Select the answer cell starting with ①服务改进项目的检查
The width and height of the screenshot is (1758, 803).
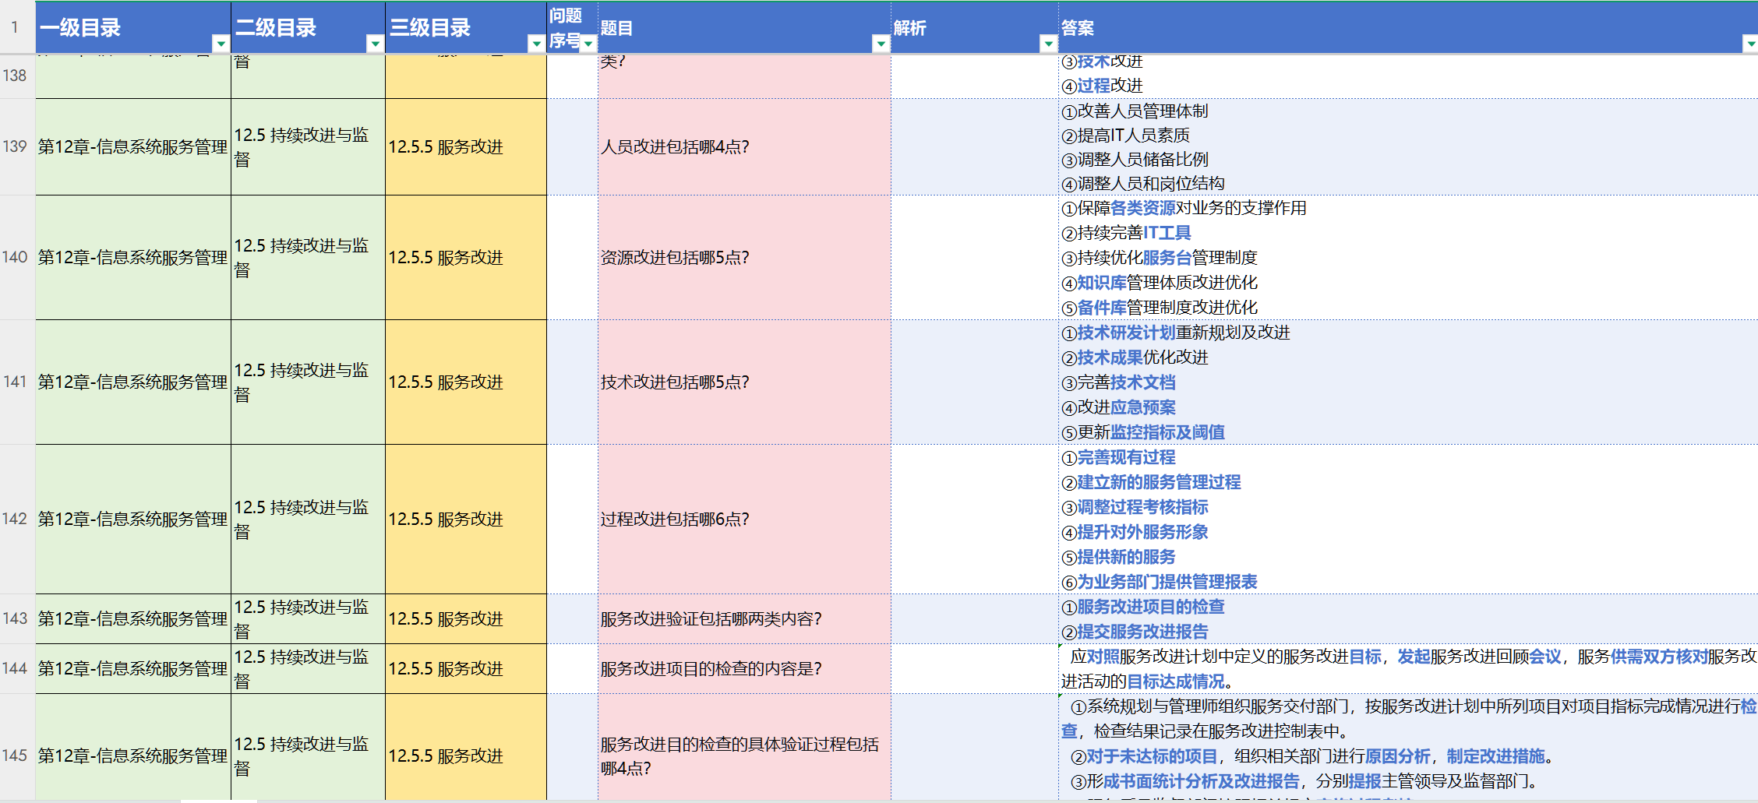[1325, 618]
